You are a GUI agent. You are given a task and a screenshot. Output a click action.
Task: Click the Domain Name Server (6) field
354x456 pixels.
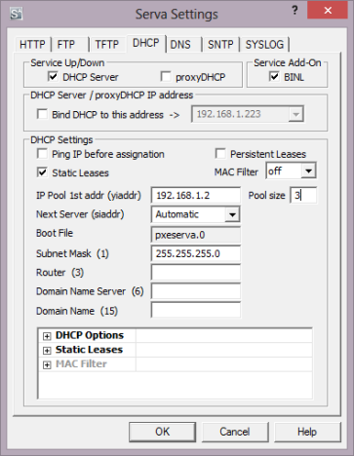(x=196, y=291)
